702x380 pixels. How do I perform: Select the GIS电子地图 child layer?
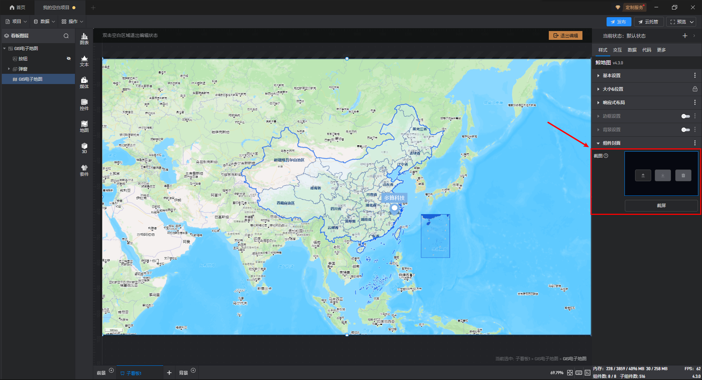(38, 79)
